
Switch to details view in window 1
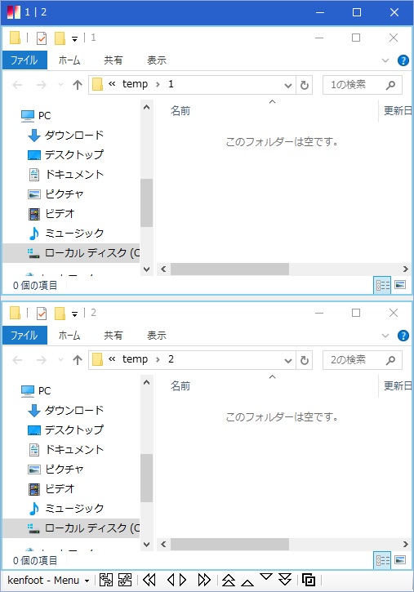pos(382,285)
